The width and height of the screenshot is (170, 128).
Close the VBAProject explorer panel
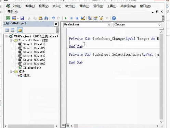(x=56, y=24)
